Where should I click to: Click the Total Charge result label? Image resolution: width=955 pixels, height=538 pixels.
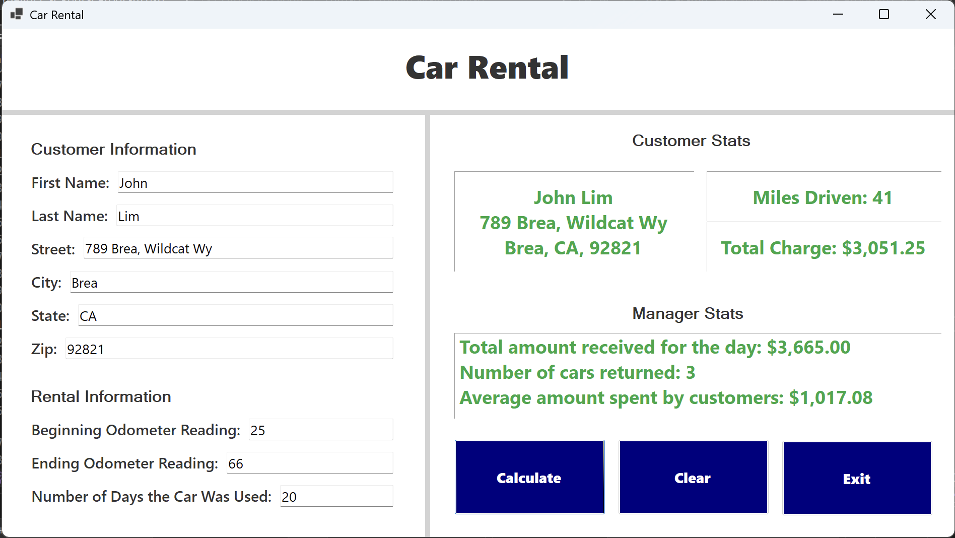823,248
